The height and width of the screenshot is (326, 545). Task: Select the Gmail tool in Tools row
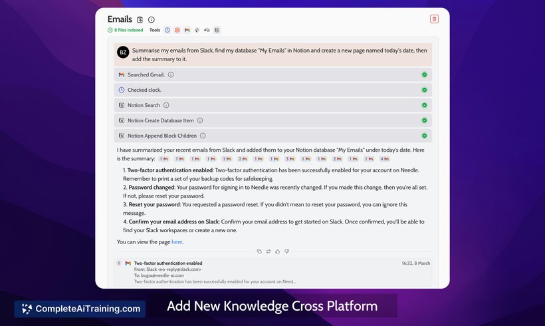tap(187, 30)
